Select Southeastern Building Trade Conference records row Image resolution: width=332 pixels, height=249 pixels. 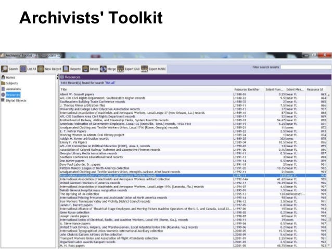tap(193, 101)
